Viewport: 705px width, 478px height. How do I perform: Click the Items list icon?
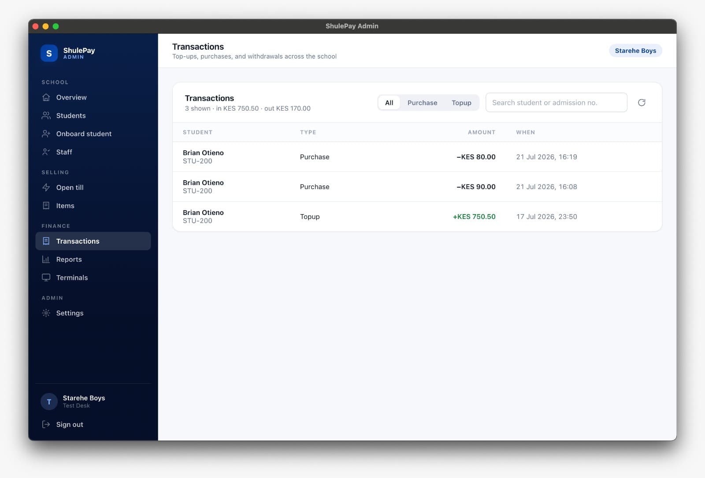pyautogui.click(x=46, y=206)
